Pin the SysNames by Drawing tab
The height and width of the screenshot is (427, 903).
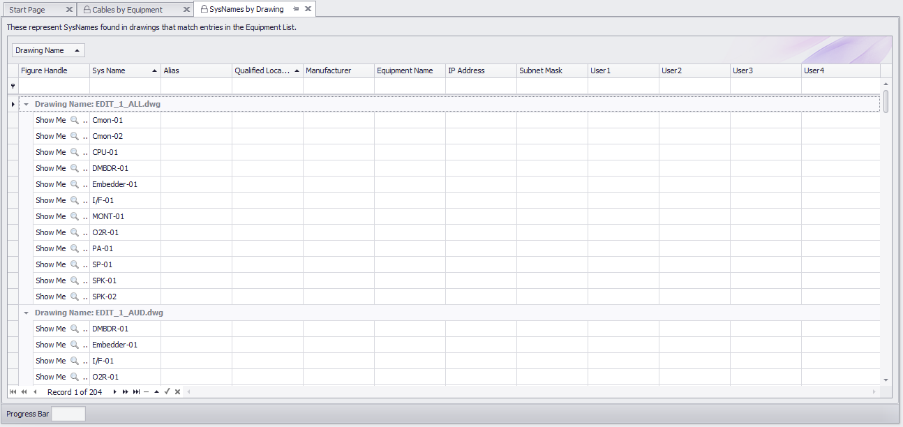[296, 9]
